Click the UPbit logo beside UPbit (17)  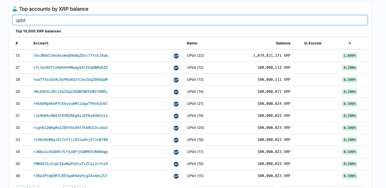(176, 152)
